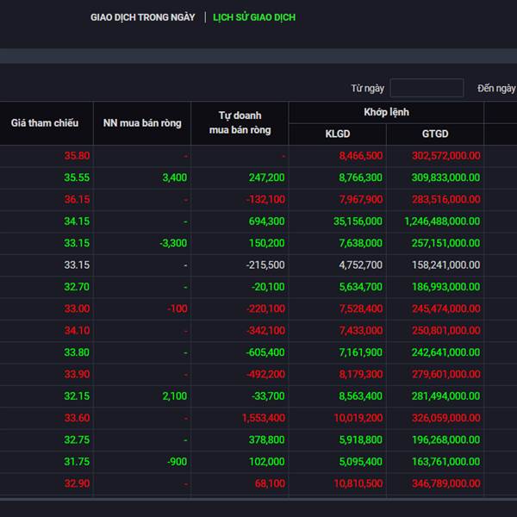This screenshot has width=517, height=517.
Task: Select reference price 32.75
Action: click(77, 439)
